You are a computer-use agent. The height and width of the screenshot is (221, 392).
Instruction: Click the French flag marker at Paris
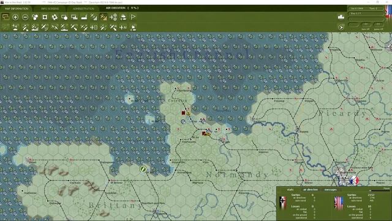pyautogui.click(x=354, y=180)
